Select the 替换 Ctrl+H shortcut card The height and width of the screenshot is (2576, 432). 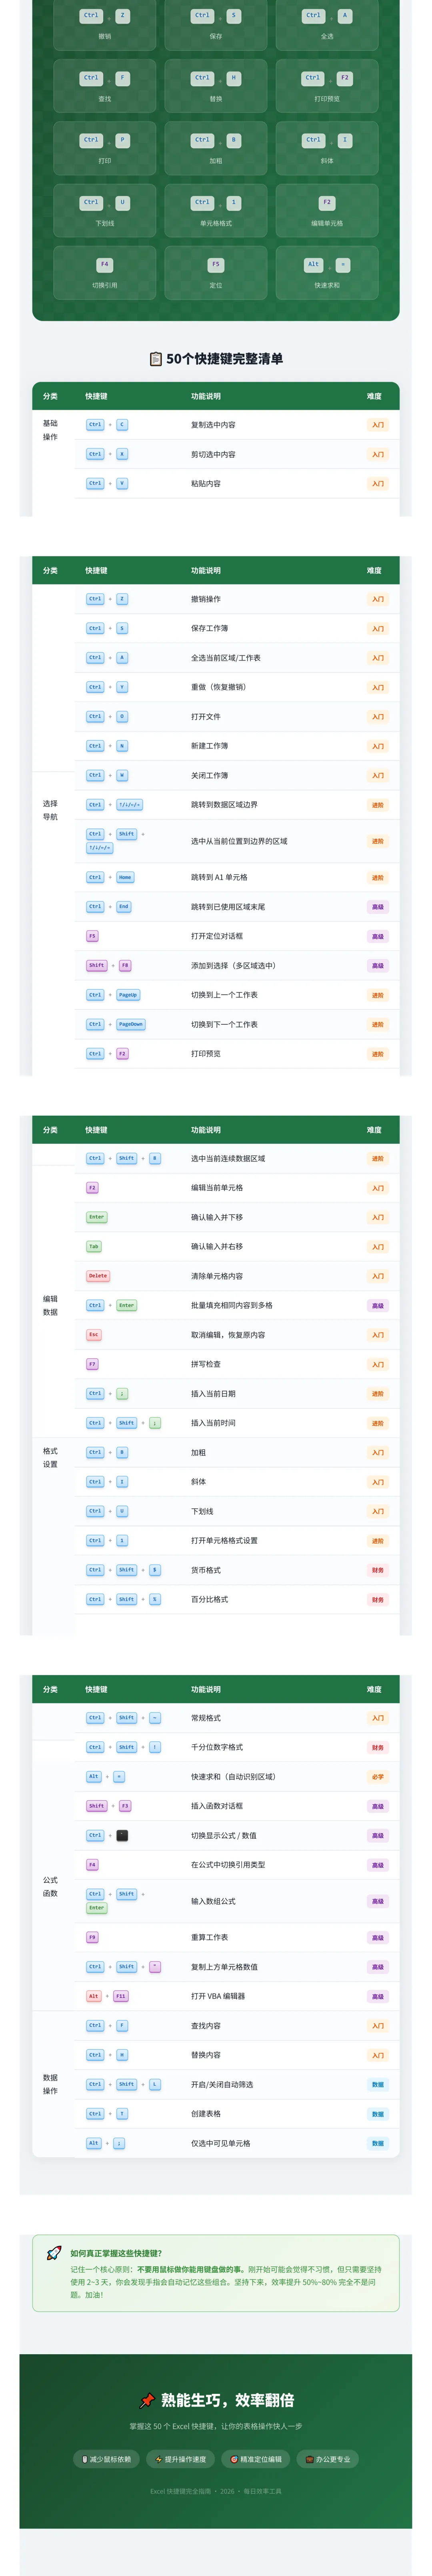click(x=216, y=86)
